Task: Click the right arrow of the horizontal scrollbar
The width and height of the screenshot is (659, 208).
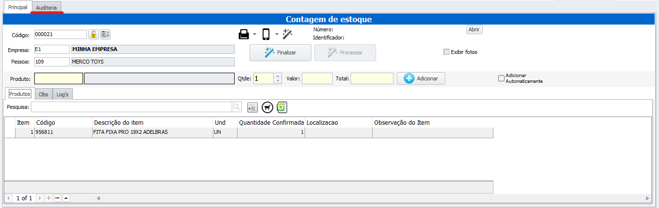Action: click(x=647, y=198)
